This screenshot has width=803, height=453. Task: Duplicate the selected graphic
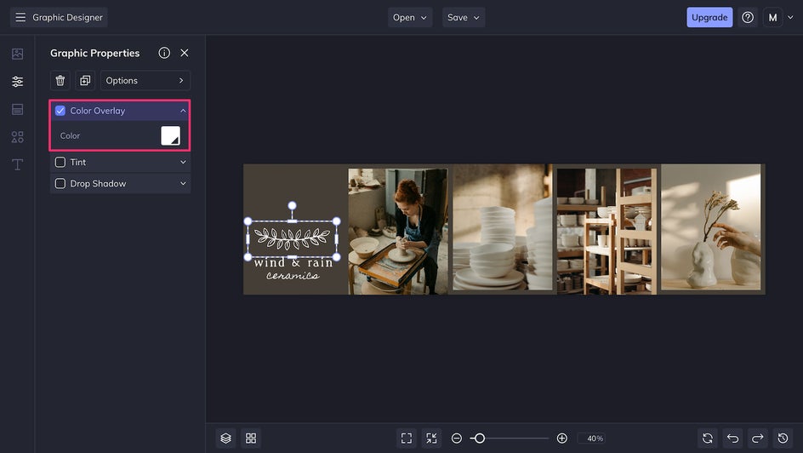(85, 80)
